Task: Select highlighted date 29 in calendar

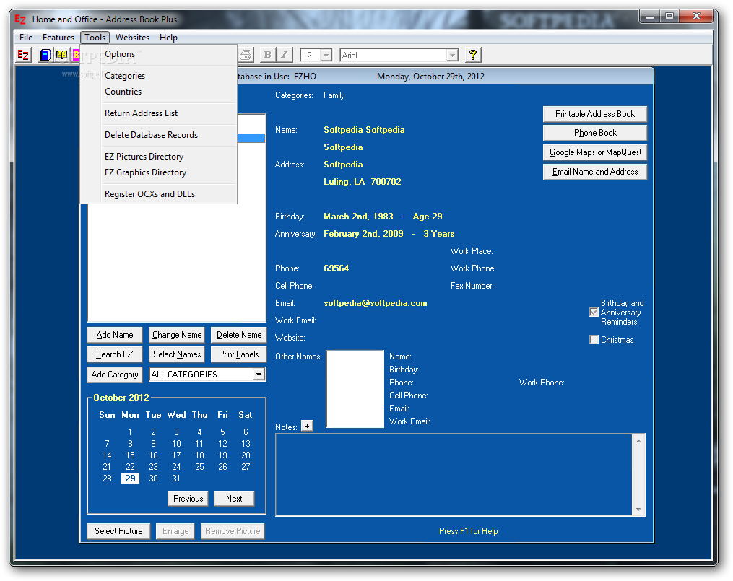Action: pyautogui.click(x=130, y=479)
